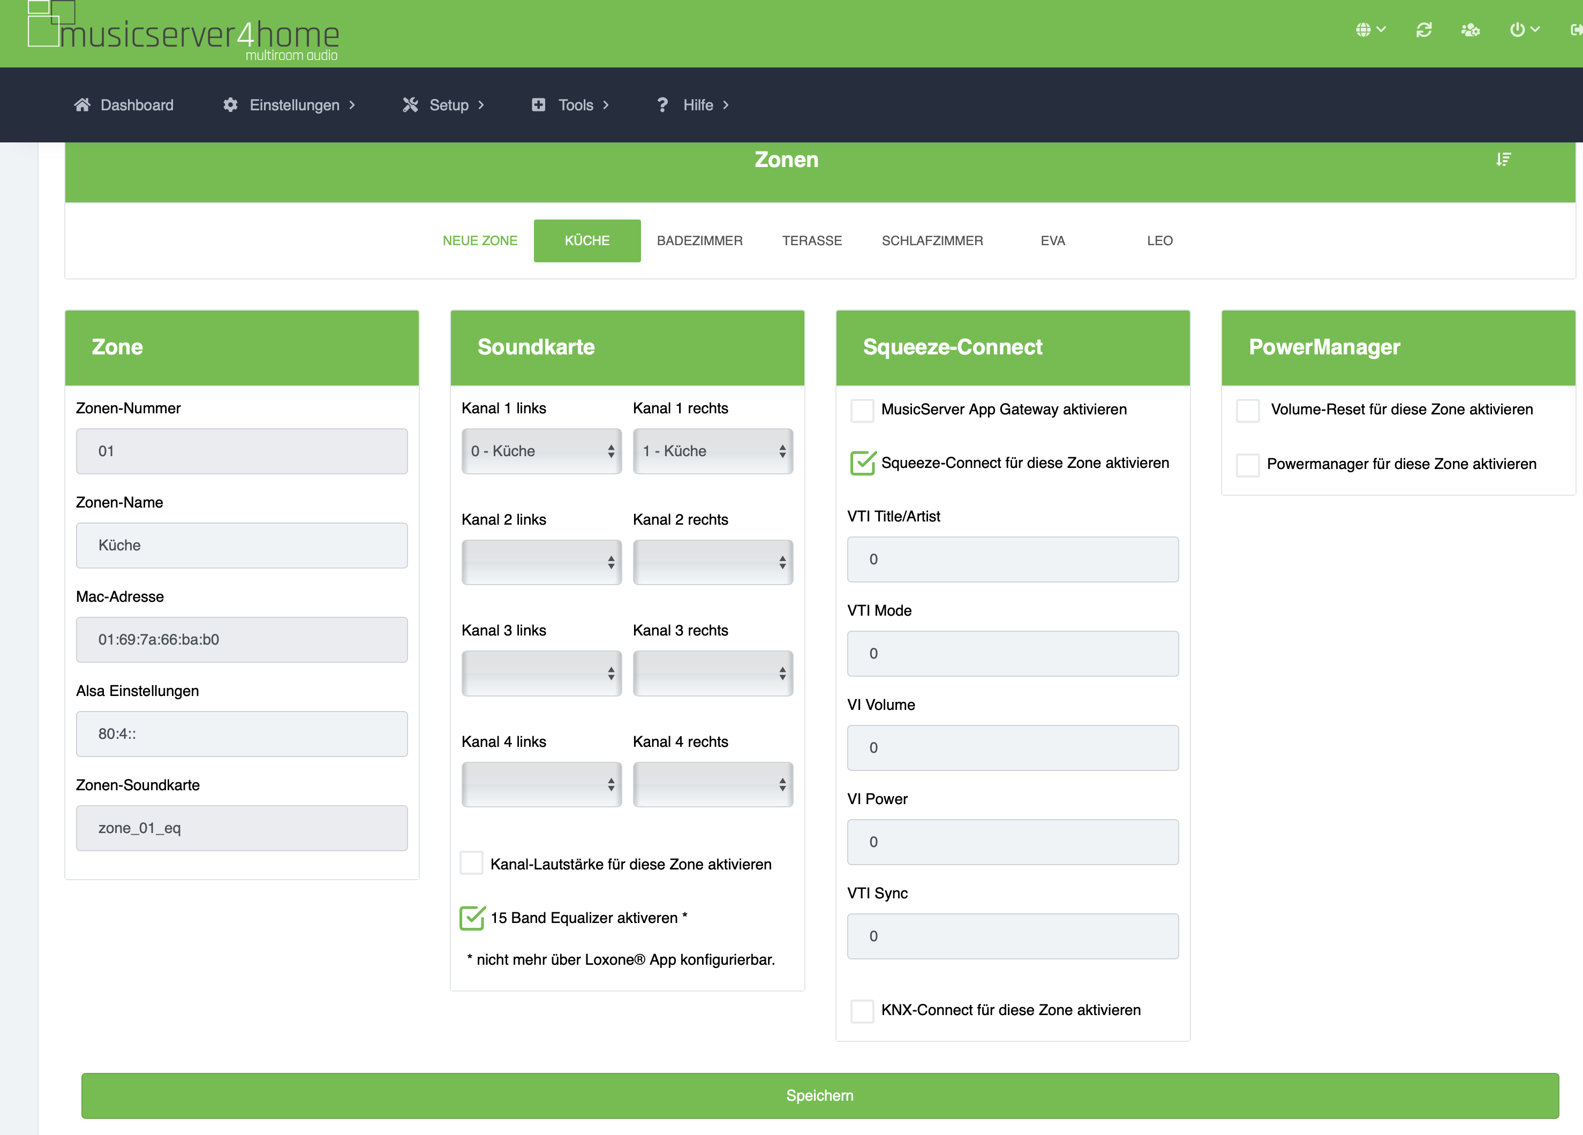Image resolution: width=1583 pixels, height=1135 pixels.
Task: Enable MusicServer App Gateway checkbox
Action: [x=862, y=410]
